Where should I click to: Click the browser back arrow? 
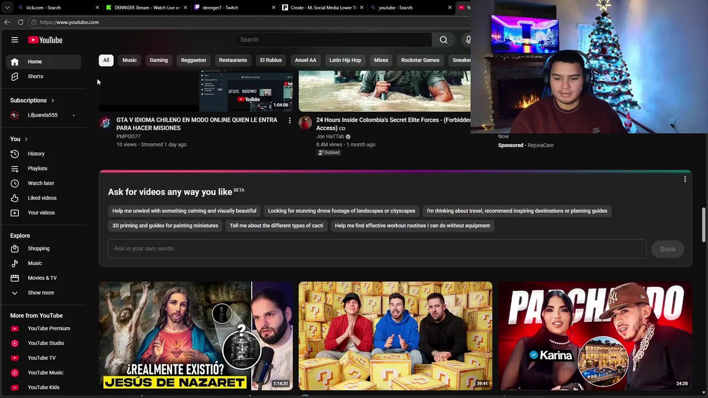click(x=7, y=22)
